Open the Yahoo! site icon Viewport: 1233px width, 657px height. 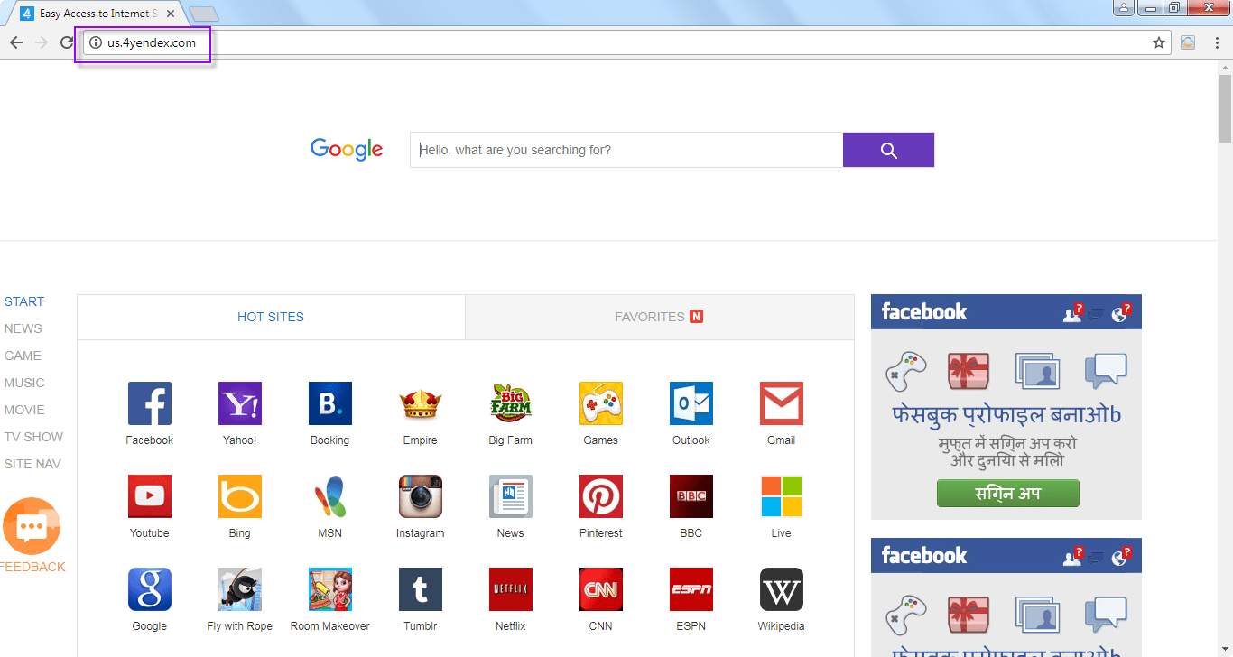pos(240,403)
